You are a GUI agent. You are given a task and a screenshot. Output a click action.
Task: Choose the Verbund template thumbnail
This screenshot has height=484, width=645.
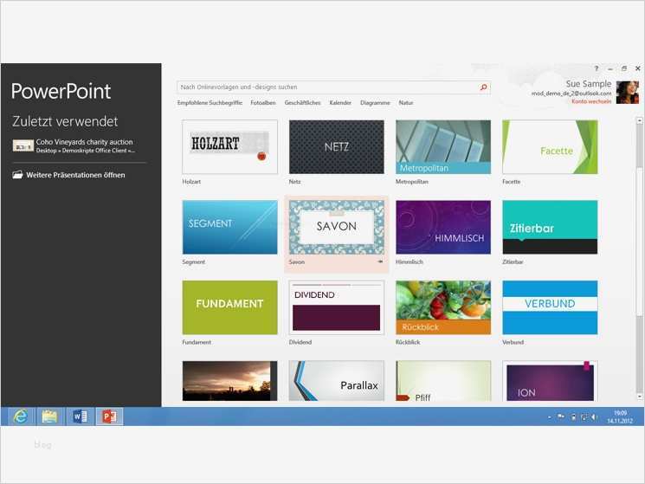(x=550, y=307)
